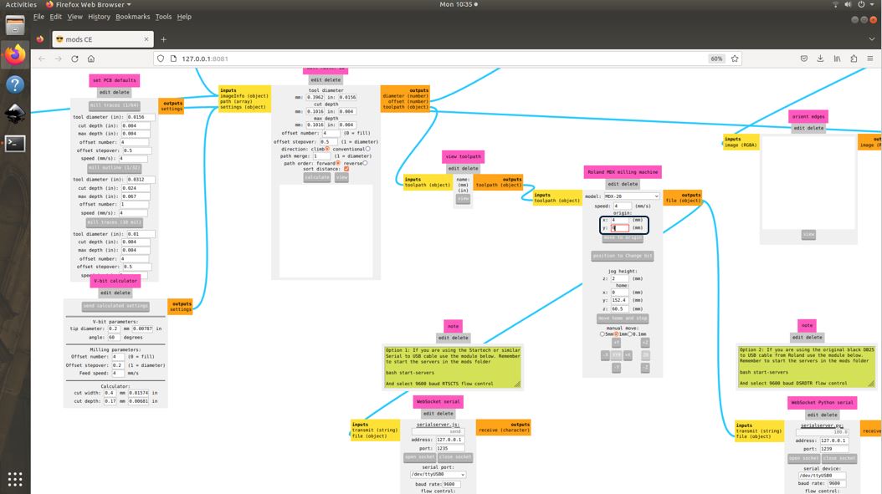Open a new tab with plus icon

coord(164,39)
